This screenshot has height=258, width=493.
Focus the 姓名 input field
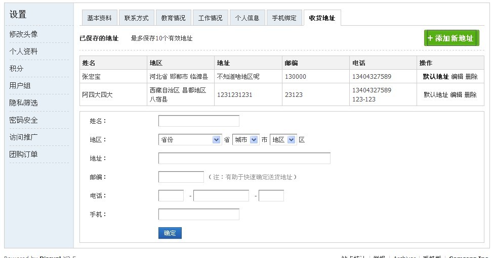[199, 121]
